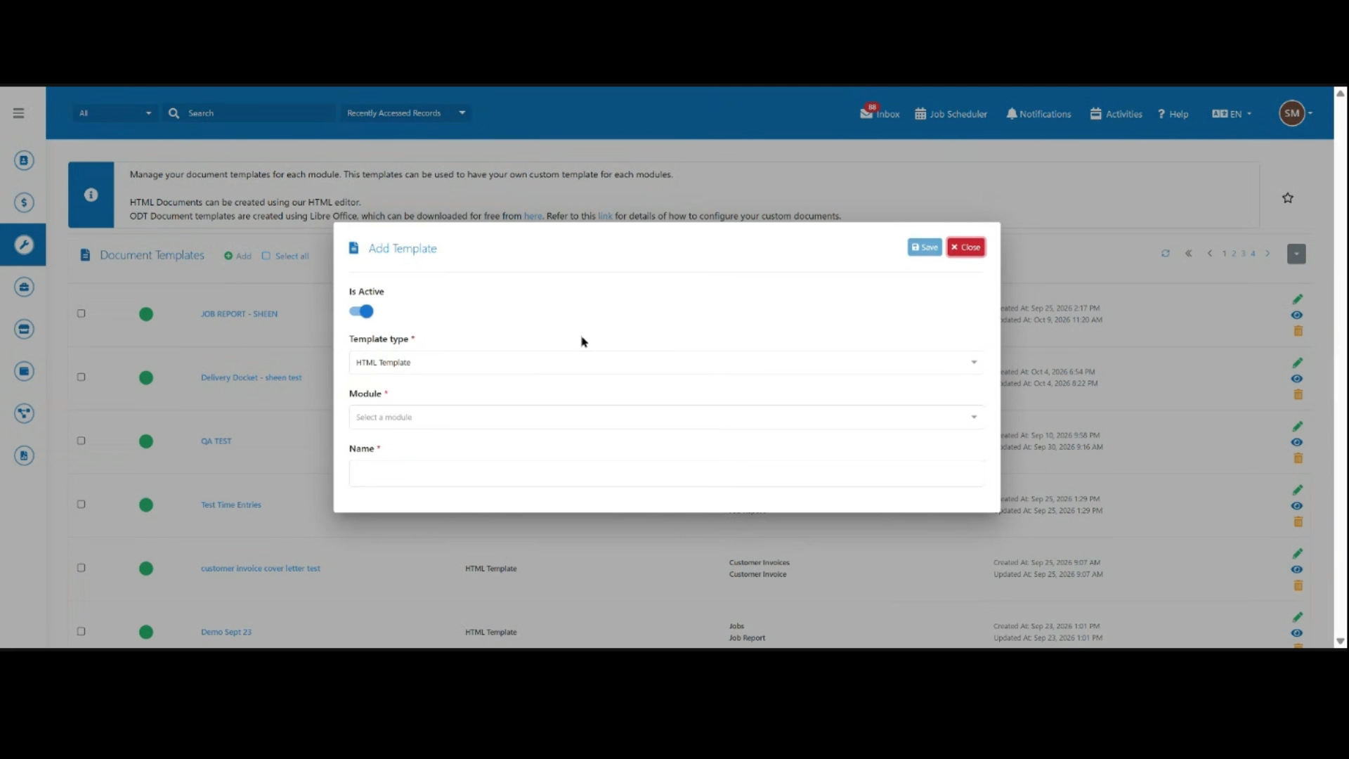Tick the Select all checkbox
This screenshot has height=759, width=1349.
(266, 256)
